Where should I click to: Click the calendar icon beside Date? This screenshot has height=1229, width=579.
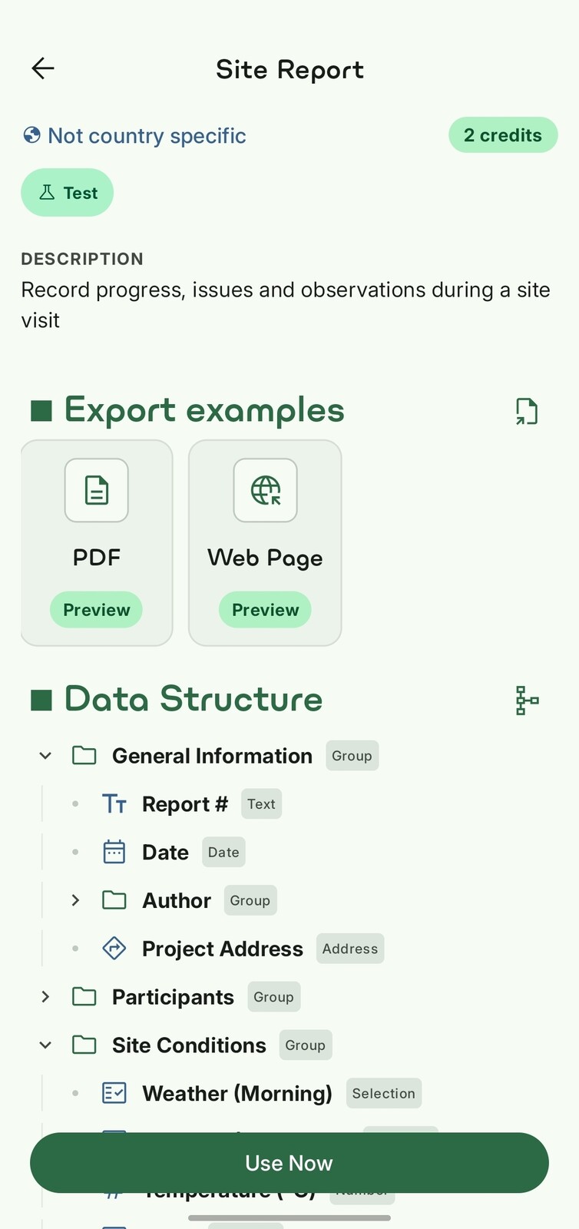114,851
